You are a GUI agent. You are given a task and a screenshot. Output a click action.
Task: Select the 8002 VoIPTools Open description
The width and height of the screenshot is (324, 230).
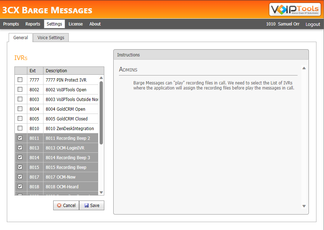[66, 89]
